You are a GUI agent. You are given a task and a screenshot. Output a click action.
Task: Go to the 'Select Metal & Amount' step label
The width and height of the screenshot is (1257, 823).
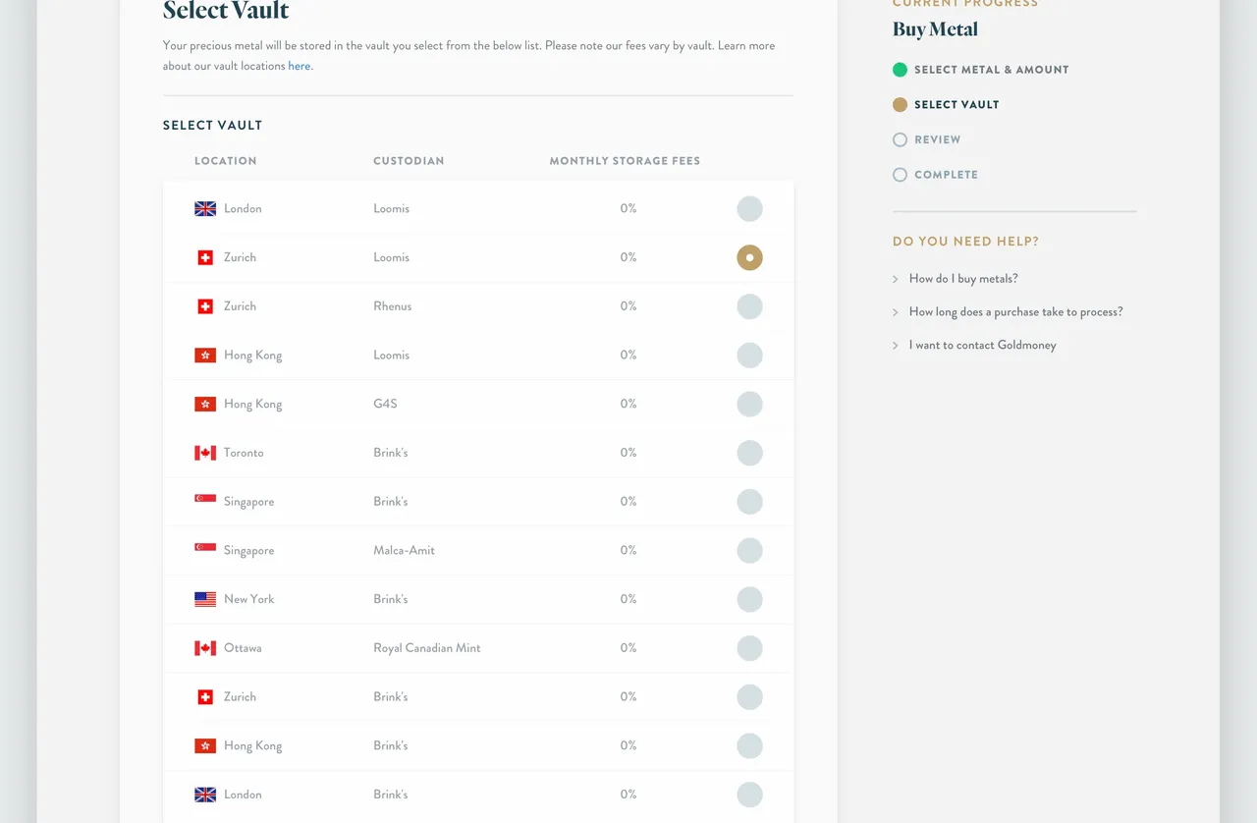click(x=992, y=70)
